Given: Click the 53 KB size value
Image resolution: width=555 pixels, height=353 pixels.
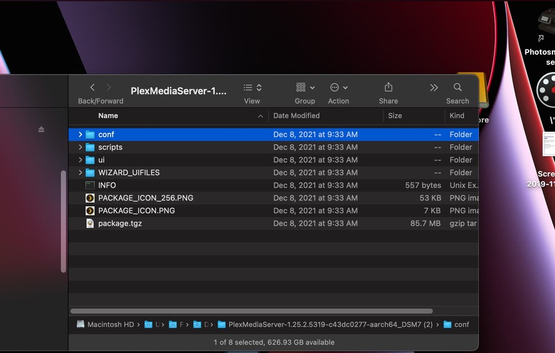Looking at the screenshot, I should point(430,198).
